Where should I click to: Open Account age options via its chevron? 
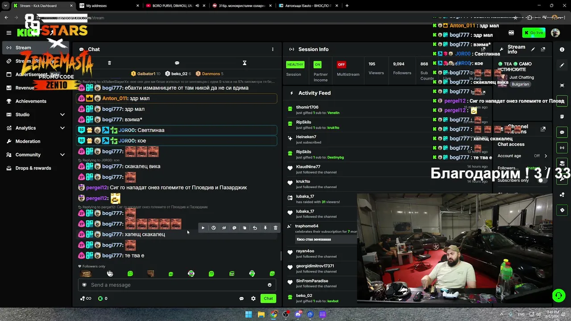click(546, 156)
